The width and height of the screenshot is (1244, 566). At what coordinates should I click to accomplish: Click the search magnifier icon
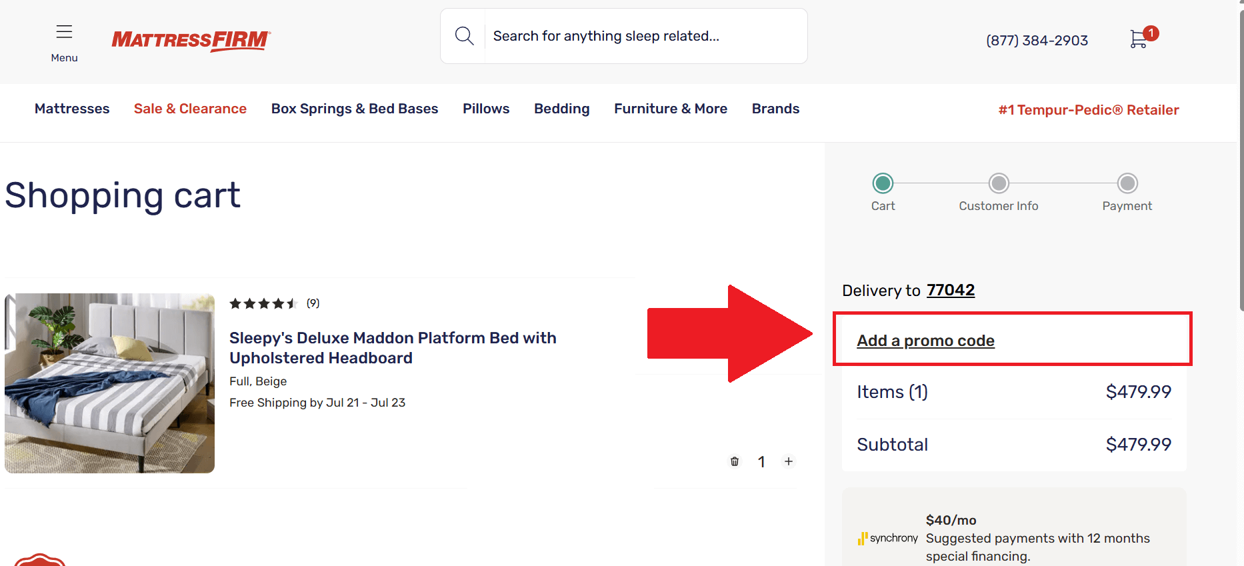click(x=464, y=36)
